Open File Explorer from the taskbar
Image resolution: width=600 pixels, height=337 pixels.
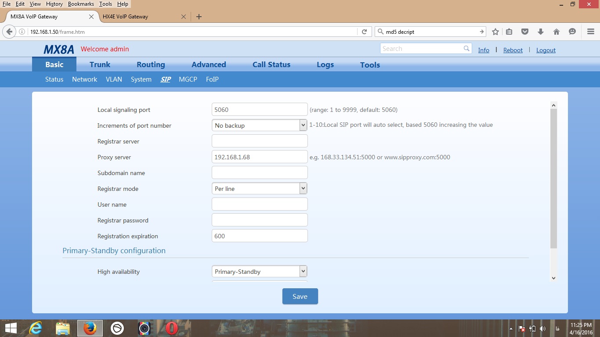(x=63, y=328)
